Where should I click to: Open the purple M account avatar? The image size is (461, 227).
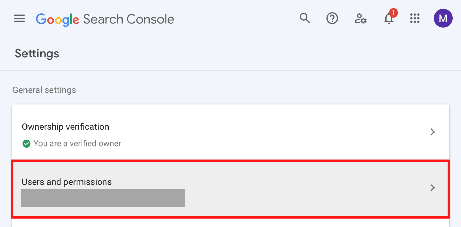click(x=443, y=18)
